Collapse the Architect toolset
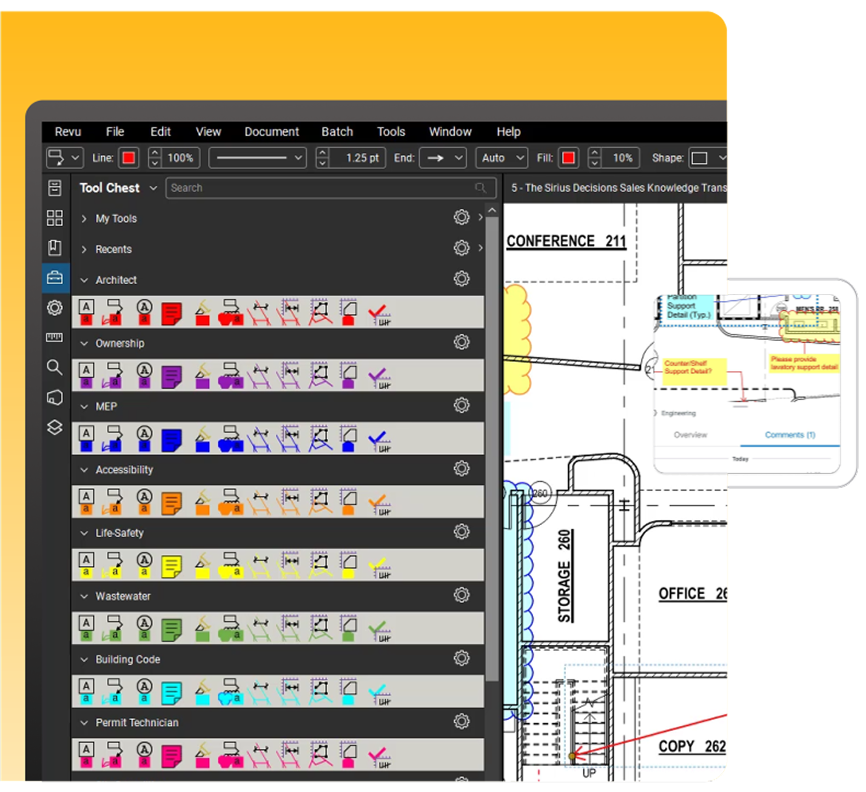The image size is (866, 792). [x=84, y=280]
